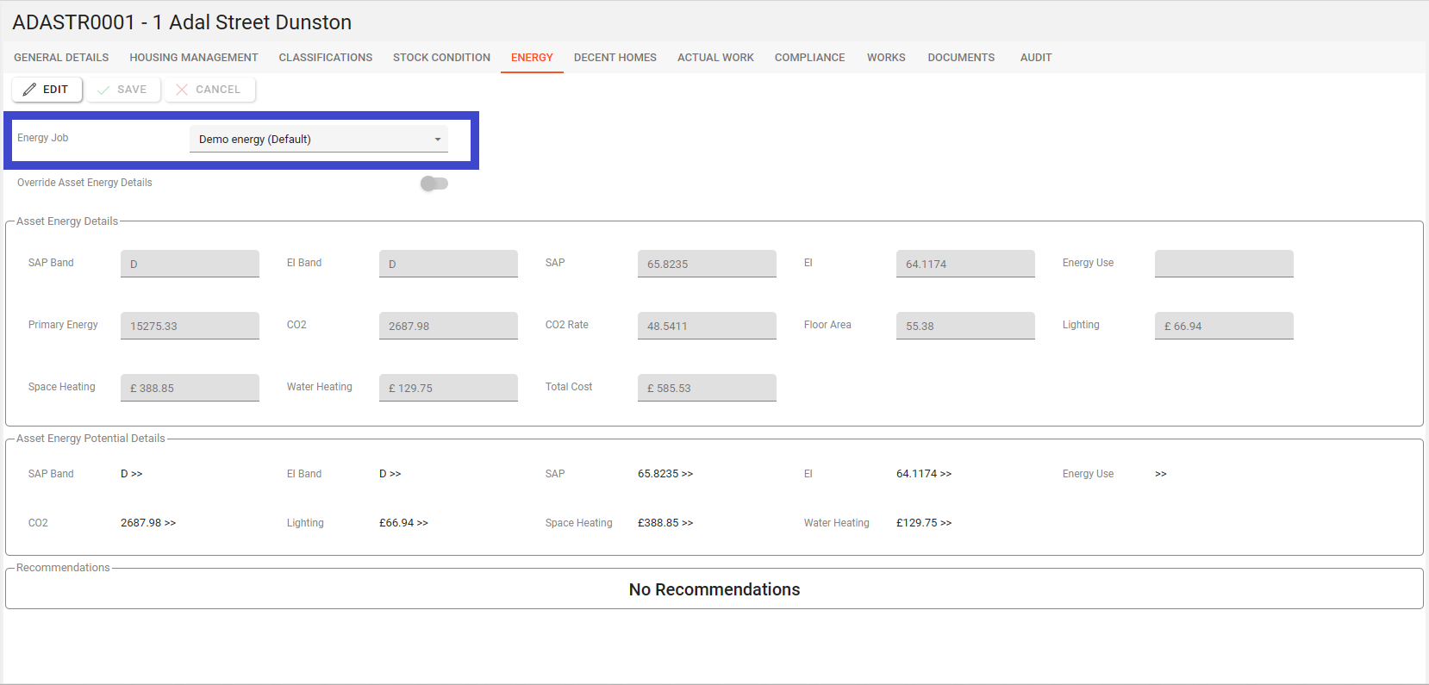Switch to the General Details tab
This screenshot has height=685, width=1429.
click(x=61, y=58)
